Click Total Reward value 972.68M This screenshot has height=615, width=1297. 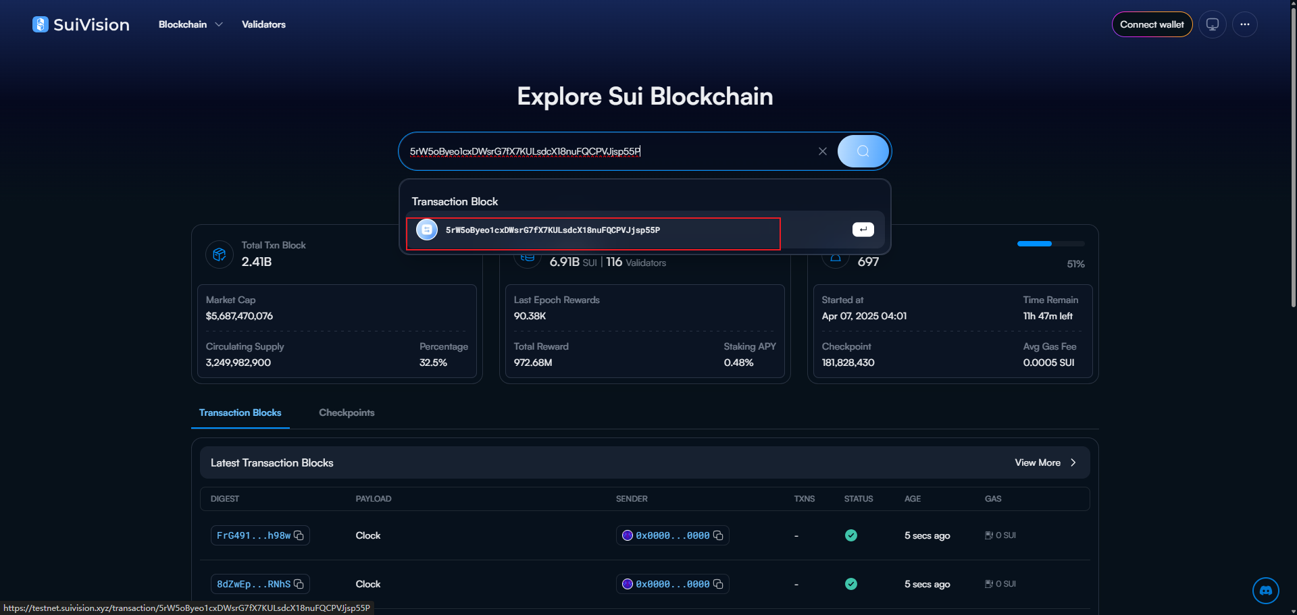point(533,363)
